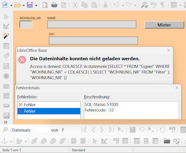This screenshot has height=153, width=186.
Task: Go to the last record
Action: (x=111, y=130)
